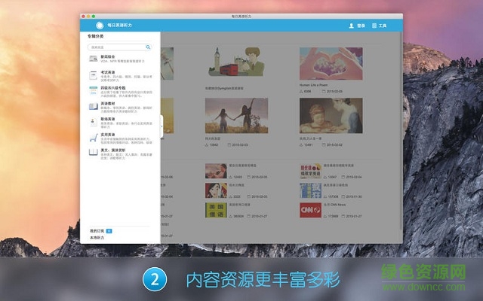
Task: Open the Mulan cartoon thumbnail in list
Action: 216,190
